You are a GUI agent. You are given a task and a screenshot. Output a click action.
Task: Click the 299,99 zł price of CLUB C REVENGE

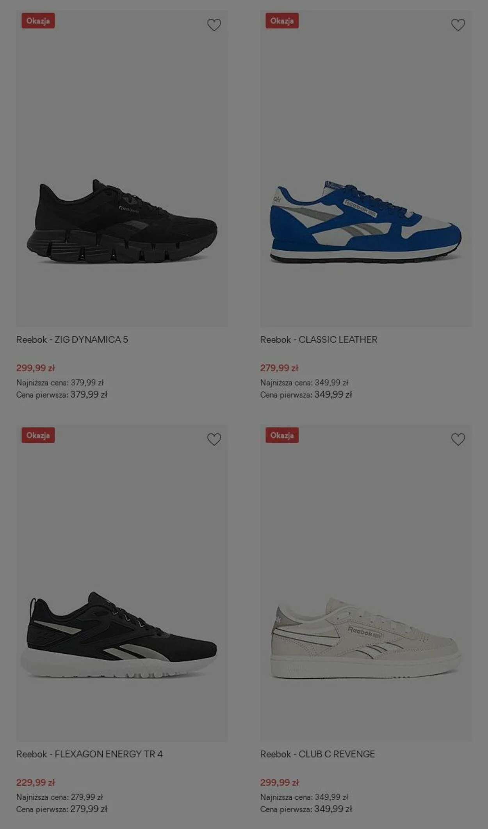click(280, 782)
